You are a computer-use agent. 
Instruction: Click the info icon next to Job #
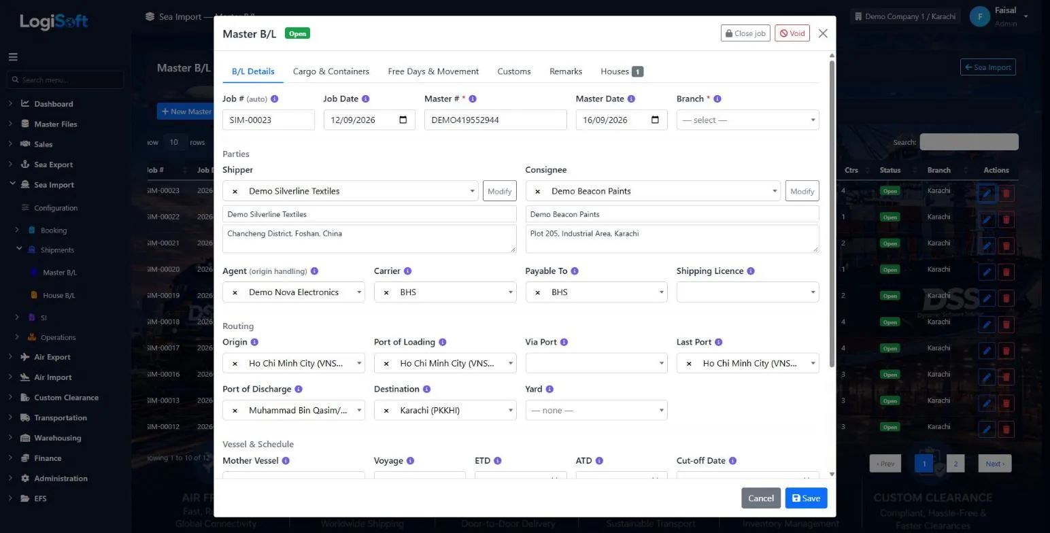tap(275, 99)
